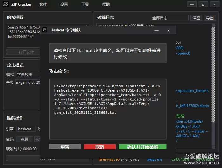The width and height of the screenshot is (222, 168).
Task: Open the 帮助 menu
Action: tap(106, 4)
